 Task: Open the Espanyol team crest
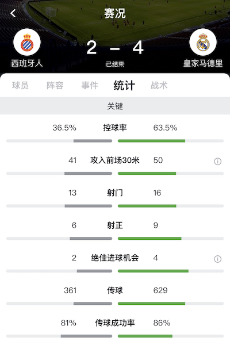27,42
